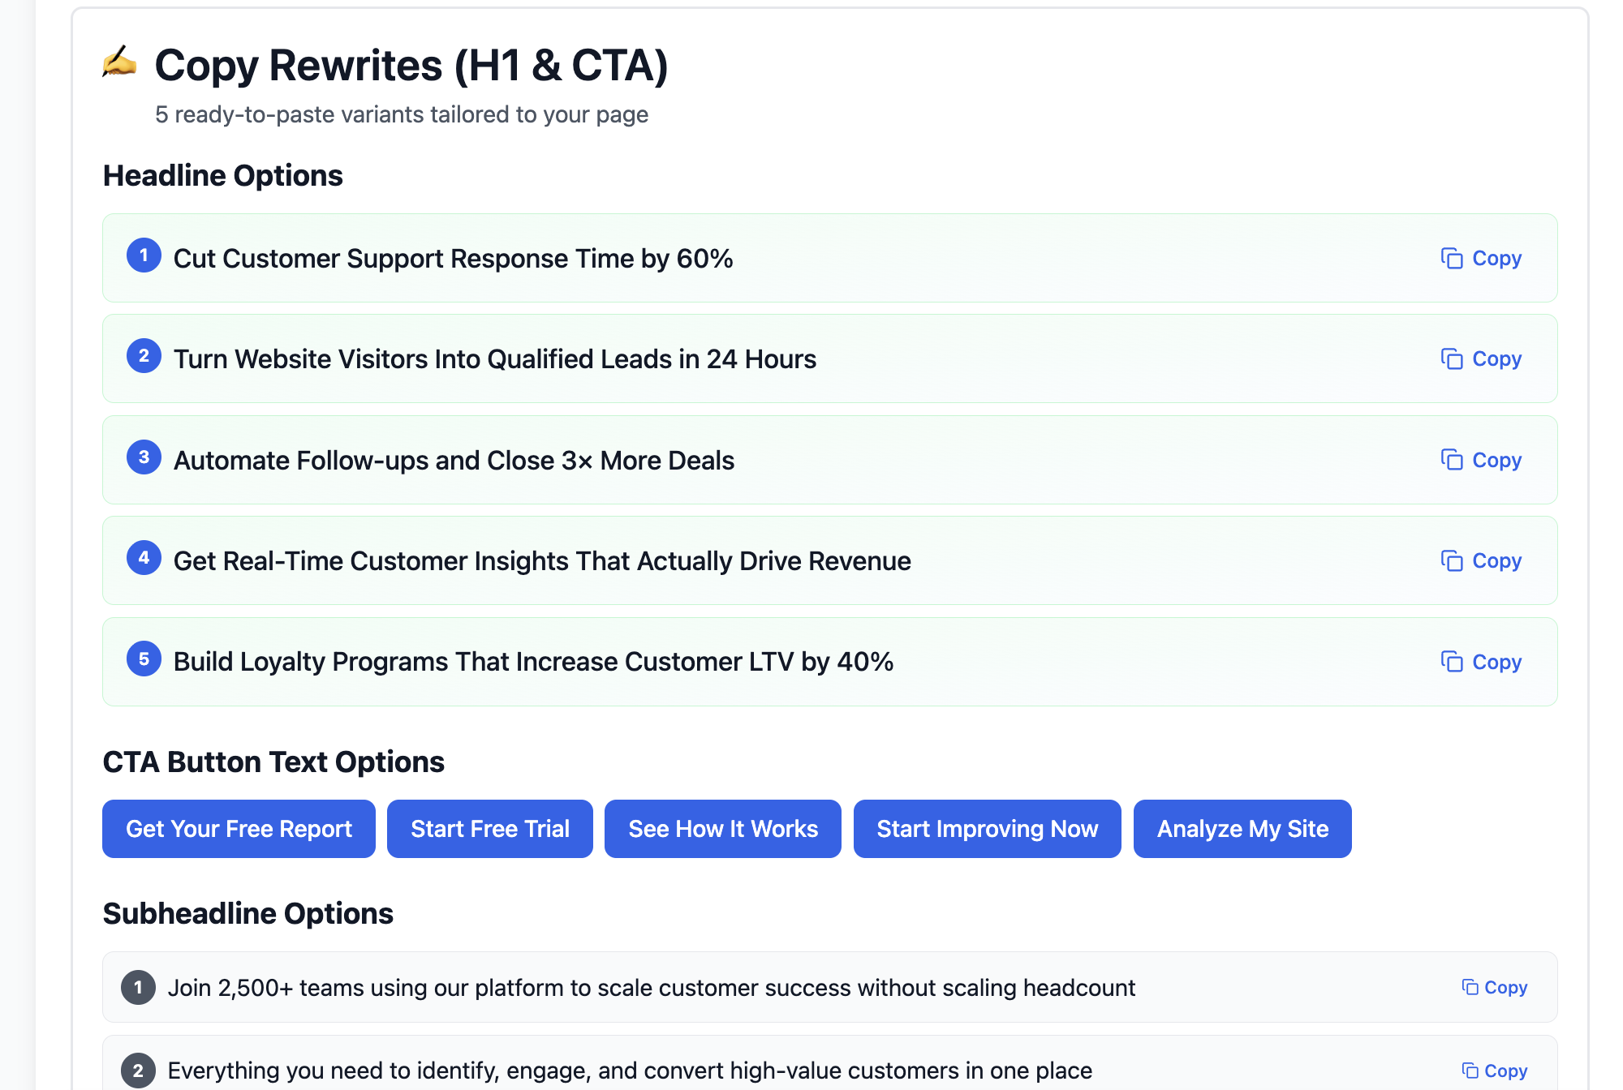Click the numbered badge 2 next to the visitors headline

pos(144,355)
